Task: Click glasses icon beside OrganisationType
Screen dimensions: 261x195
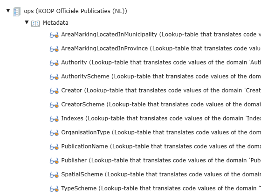Action: coord(54,133)
